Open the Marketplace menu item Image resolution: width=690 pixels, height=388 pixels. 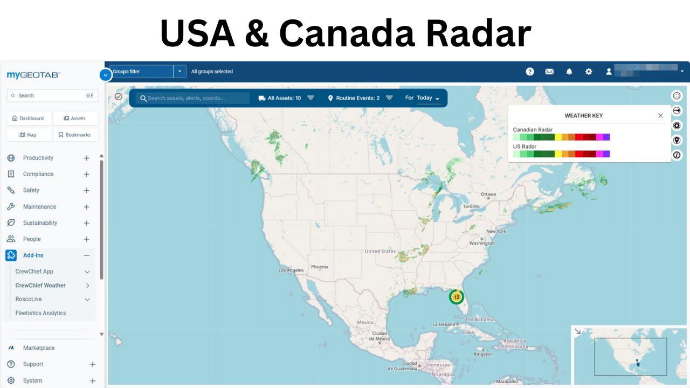pyautogui.click(x=39, y=348)
